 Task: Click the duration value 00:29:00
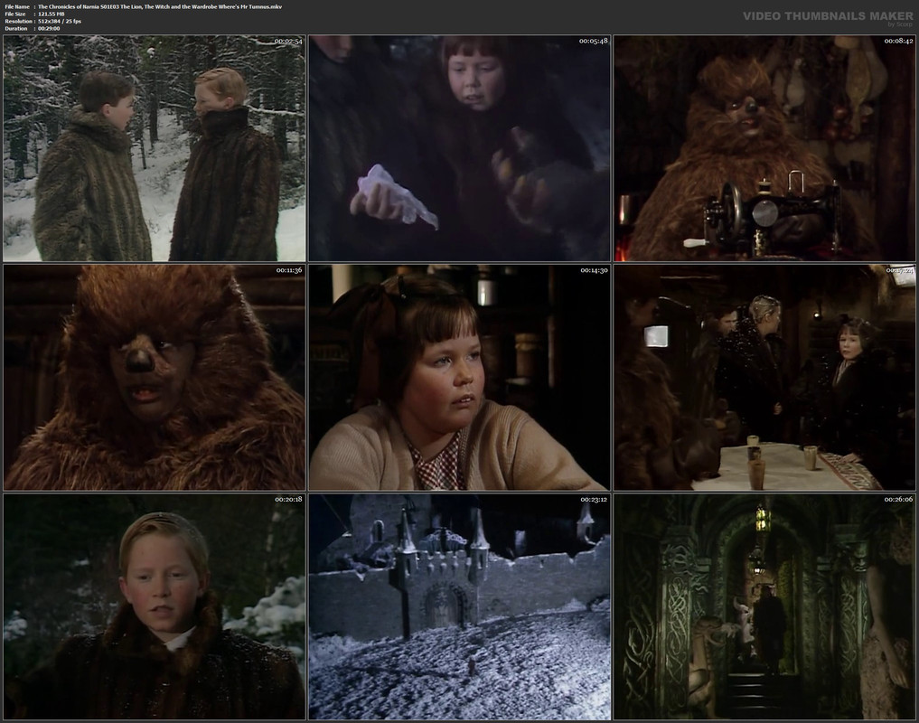click(x=49, y=28)
